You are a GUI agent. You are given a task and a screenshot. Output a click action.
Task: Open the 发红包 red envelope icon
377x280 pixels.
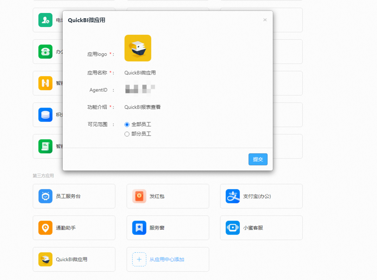click(x=139, y=196)
